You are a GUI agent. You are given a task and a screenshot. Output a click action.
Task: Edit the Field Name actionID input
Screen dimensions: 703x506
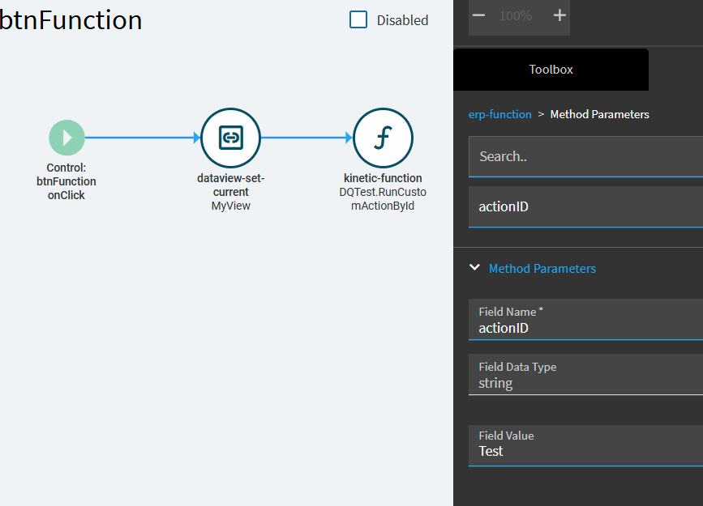click(585, 320)
